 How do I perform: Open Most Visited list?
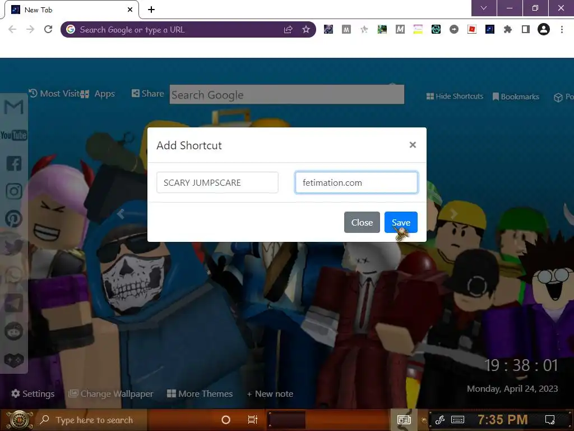click(54, 94)
